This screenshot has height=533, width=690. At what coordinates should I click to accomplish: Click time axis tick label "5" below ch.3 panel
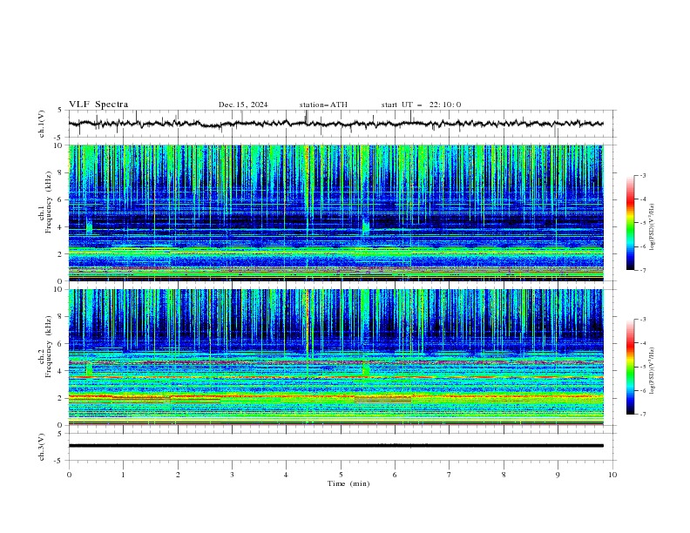pyautogui.click(x=341, y=475)
